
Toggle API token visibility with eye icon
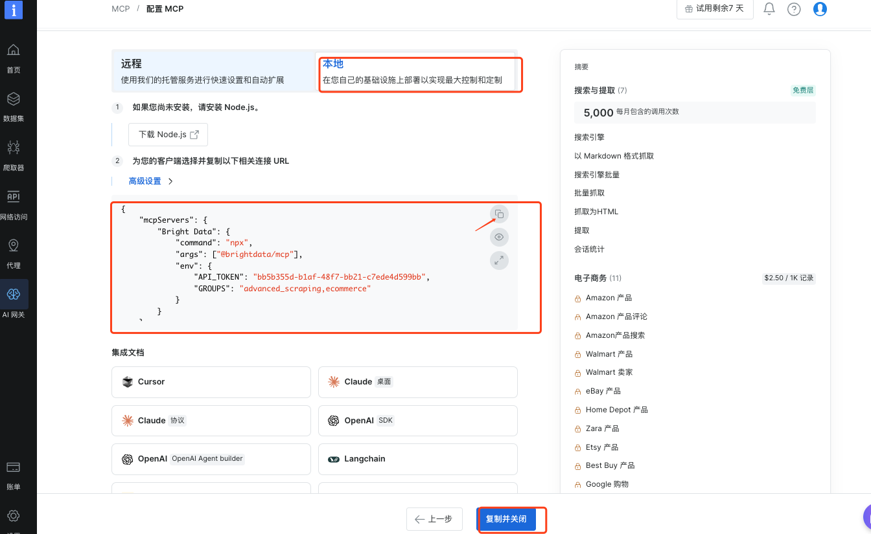(499, 237)
